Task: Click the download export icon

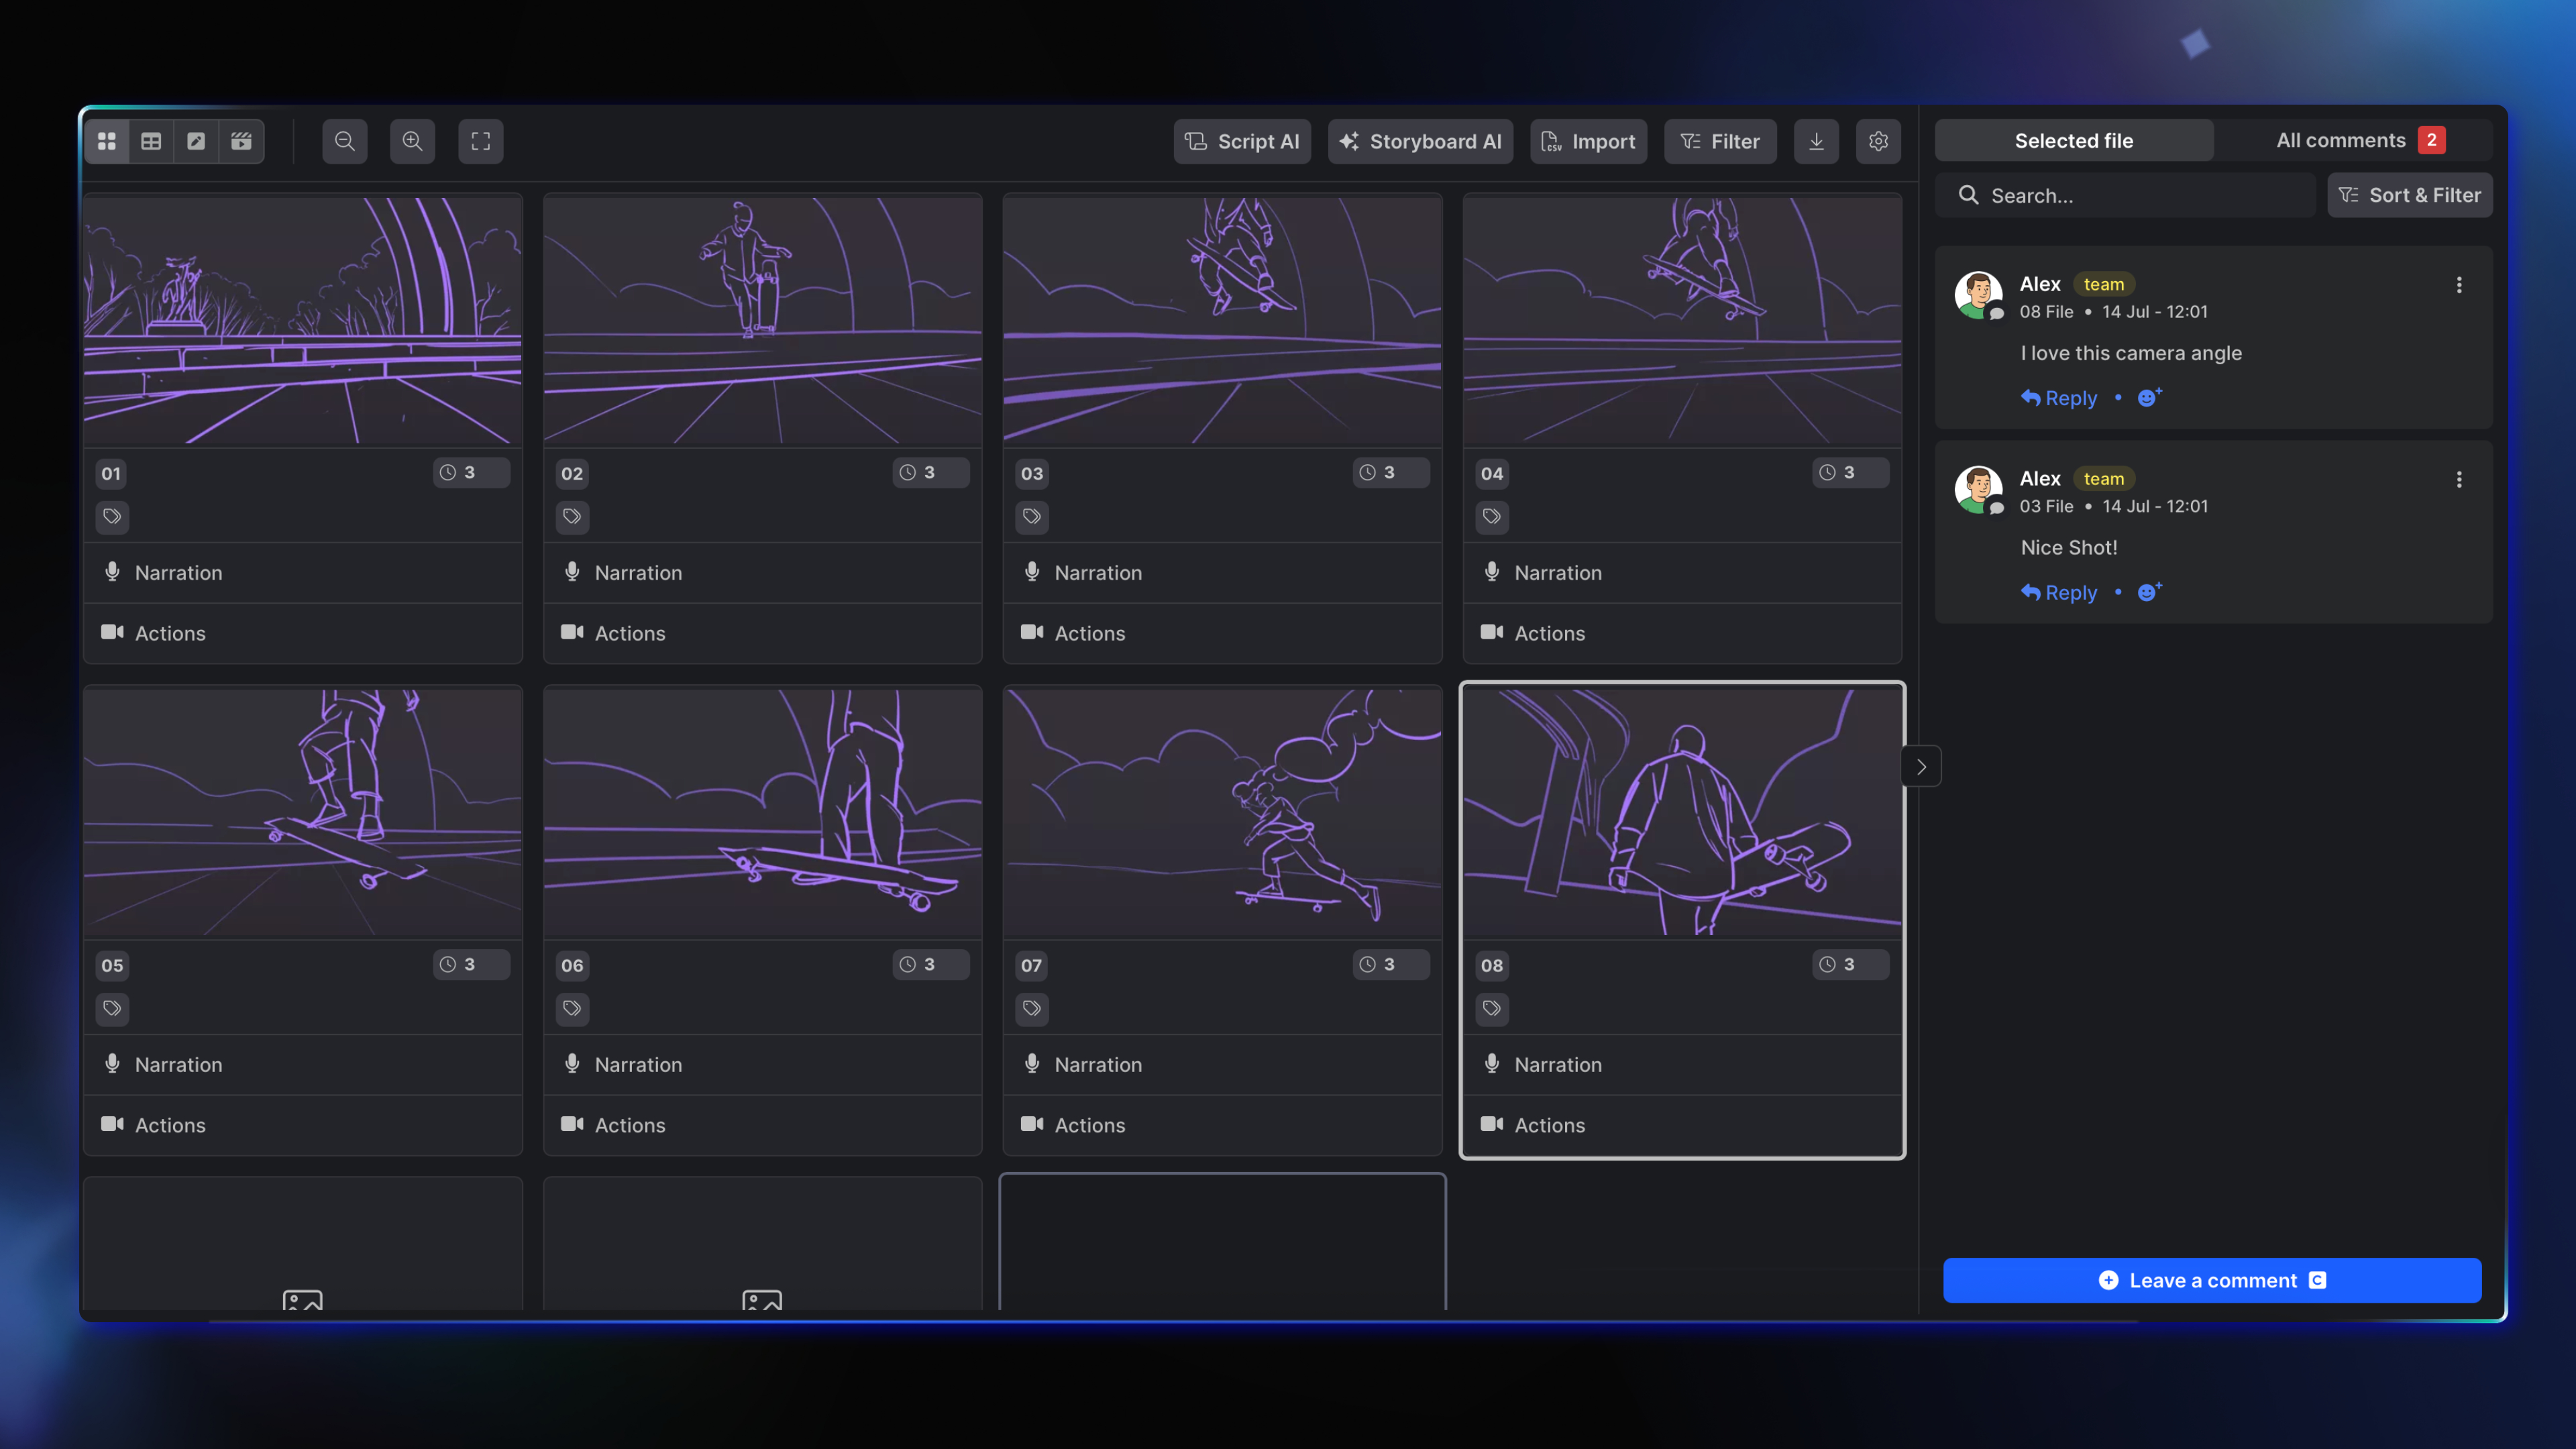Action: (1816, 141)
